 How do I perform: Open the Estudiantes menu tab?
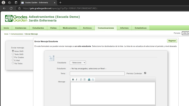pos(38,28)
